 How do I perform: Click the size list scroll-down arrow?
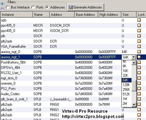click(x=134, y=105)
